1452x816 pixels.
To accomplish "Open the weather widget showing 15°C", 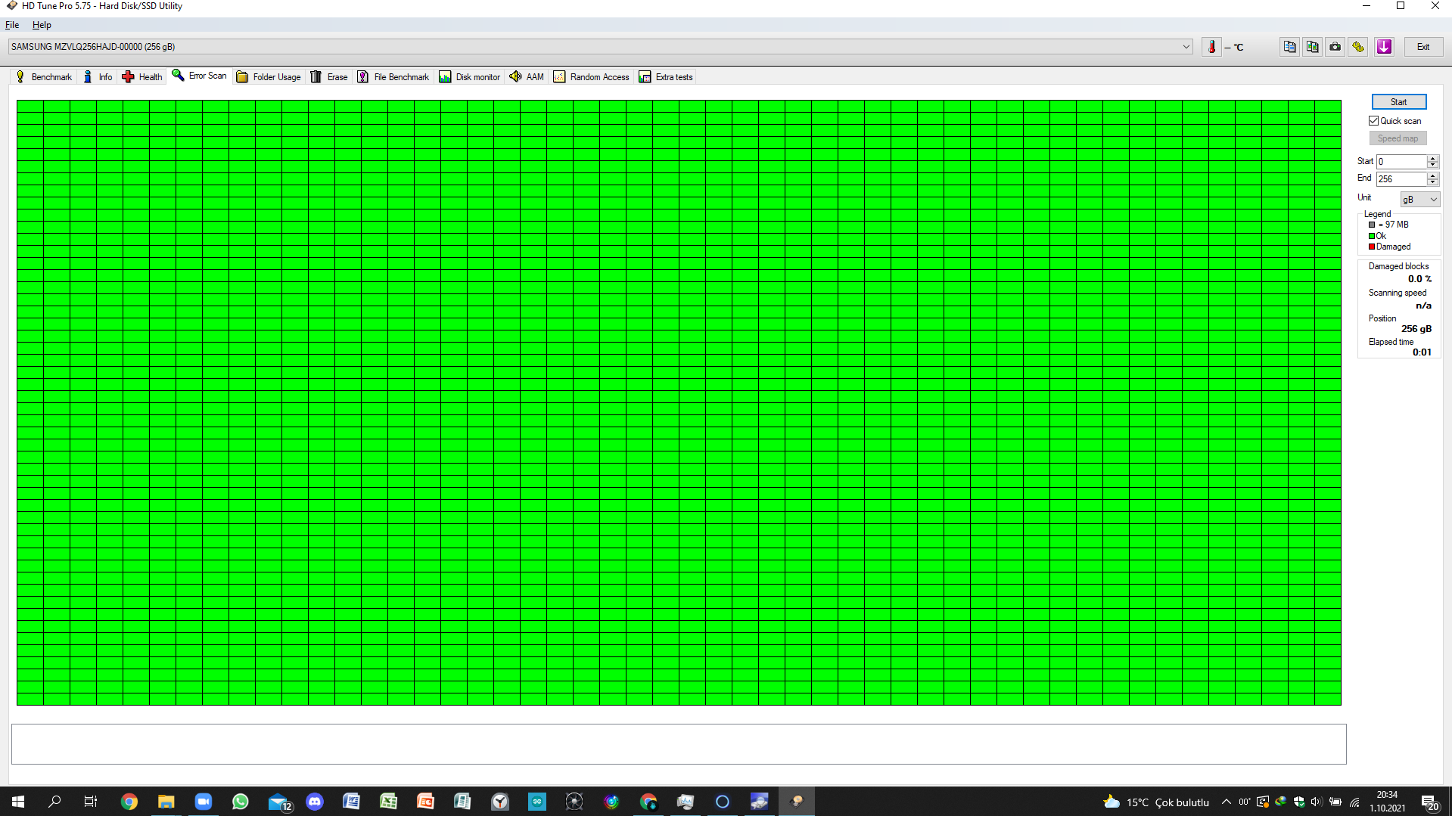I will coord(1156,802).
